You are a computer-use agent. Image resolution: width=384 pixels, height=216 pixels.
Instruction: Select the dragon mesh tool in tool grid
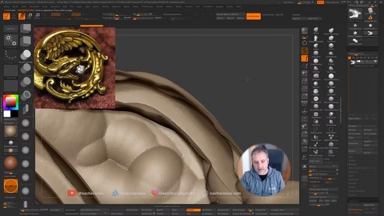pos(370,34)
